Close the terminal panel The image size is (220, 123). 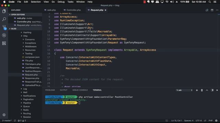tap(217, 90)
